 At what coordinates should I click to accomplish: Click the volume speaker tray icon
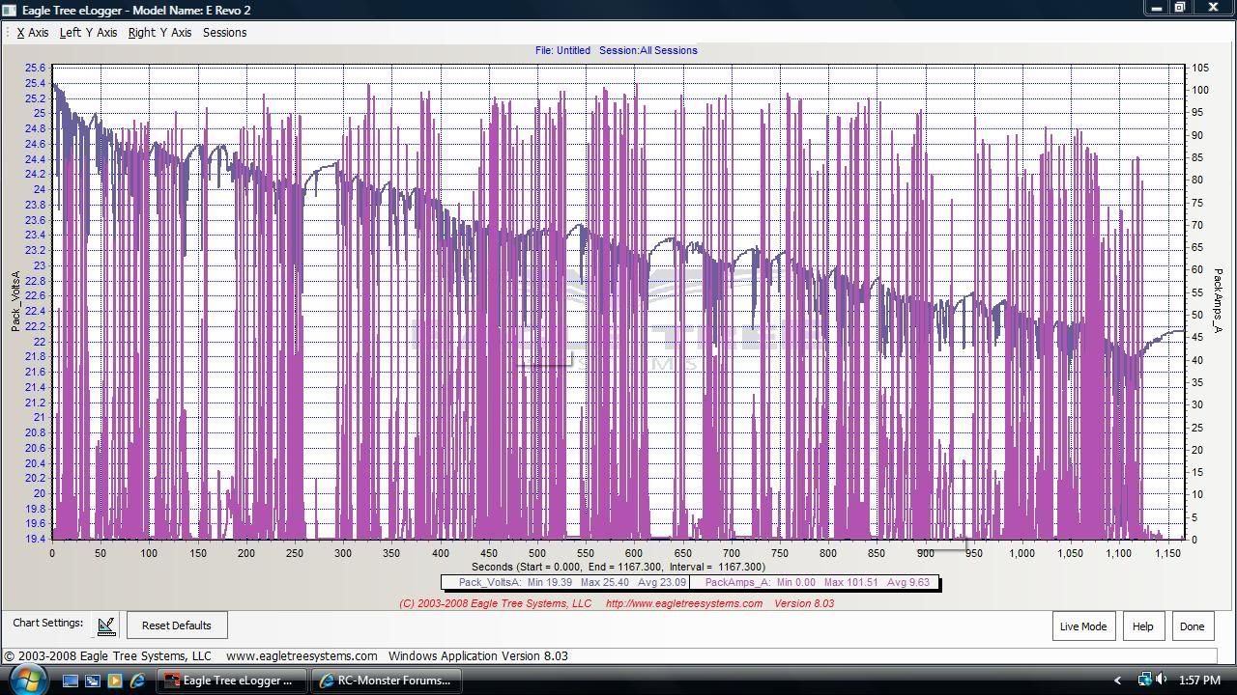(1162, 681)
